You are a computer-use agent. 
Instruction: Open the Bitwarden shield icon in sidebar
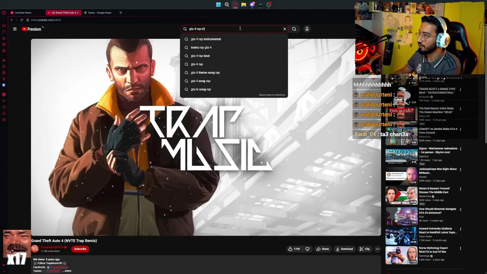point(4,85)
